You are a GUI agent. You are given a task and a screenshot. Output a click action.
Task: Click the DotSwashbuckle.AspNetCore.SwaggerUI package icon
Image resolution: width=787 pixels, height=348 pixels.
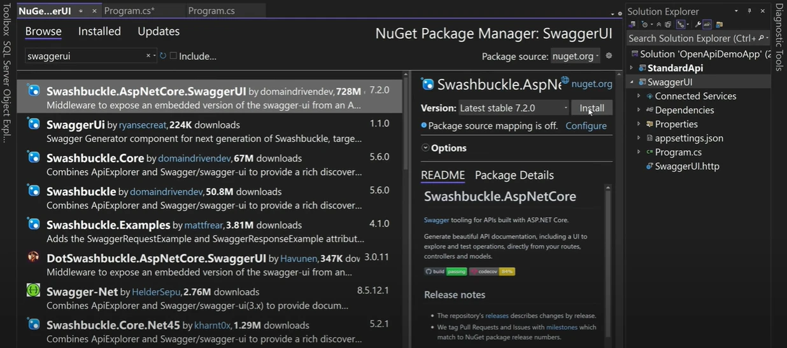tap(34, 257)
